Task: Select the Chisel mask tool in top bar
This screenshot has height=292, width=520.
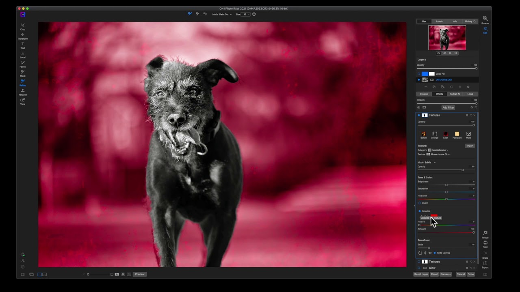Action: click(197, 14)
